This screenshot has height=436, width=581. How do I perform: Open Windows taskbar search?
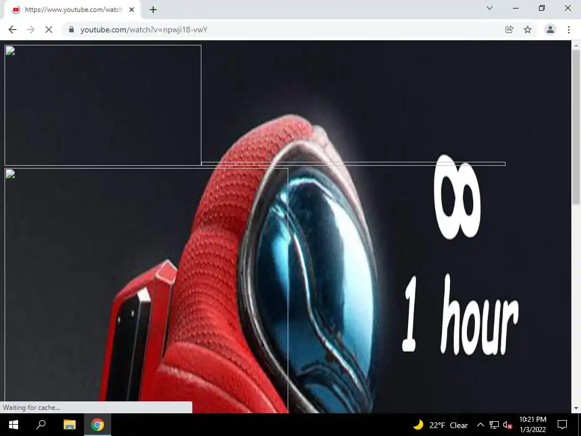click(41, 425)
